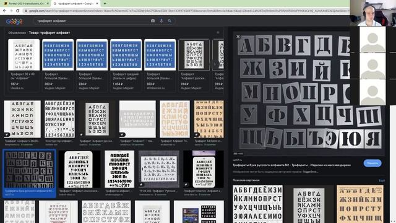Close the formal-2021-transducers tab
The height and width of the screenshot is (223, 396).
[48, 4]
